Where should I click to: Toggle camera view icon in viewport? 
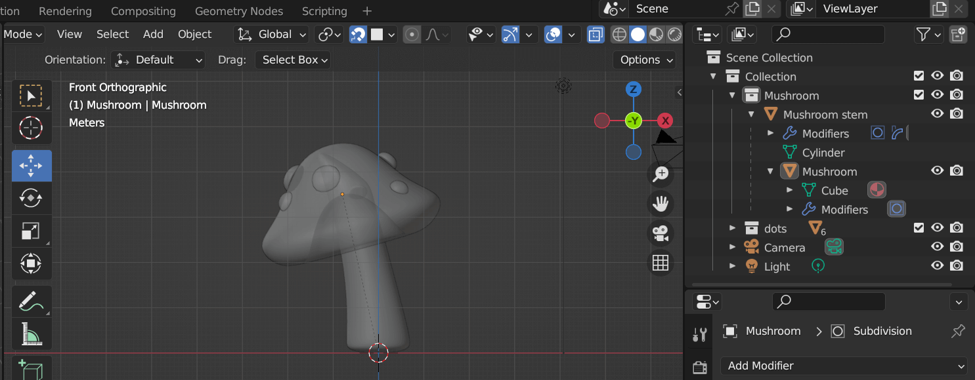tap(661, 233)
